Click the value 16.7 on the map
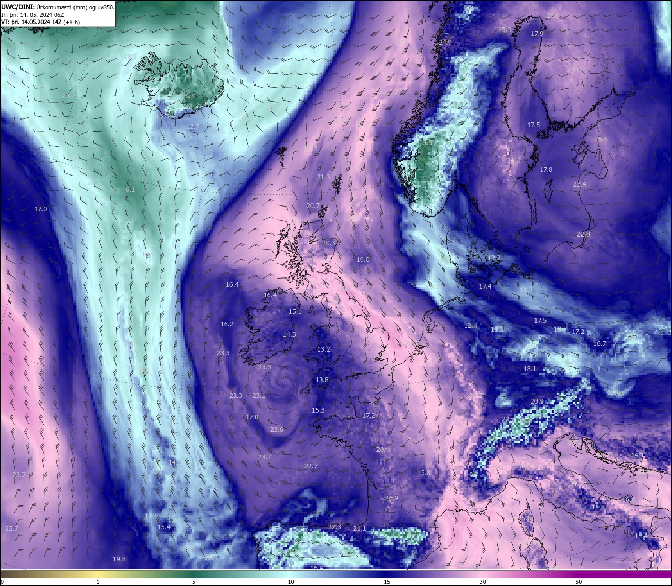 [x=600, y=344]
